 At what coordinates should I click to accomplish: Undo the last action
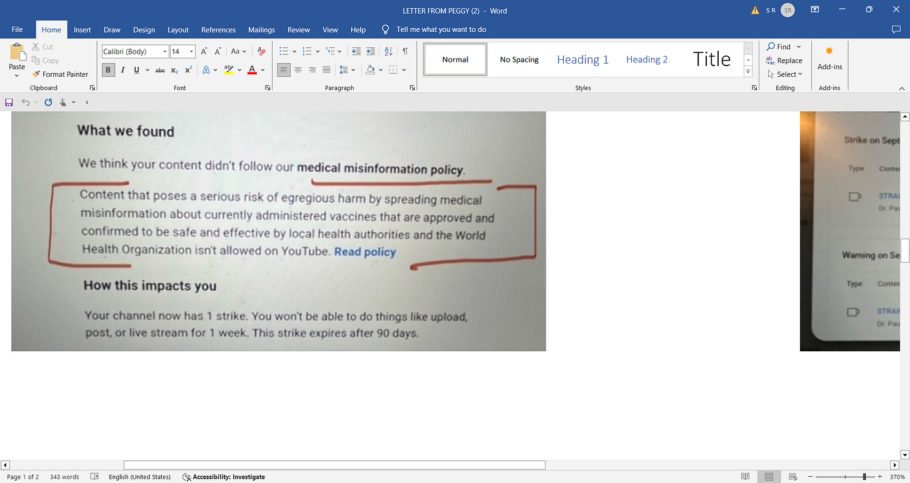pyautogui.click(x=26, y=102)
